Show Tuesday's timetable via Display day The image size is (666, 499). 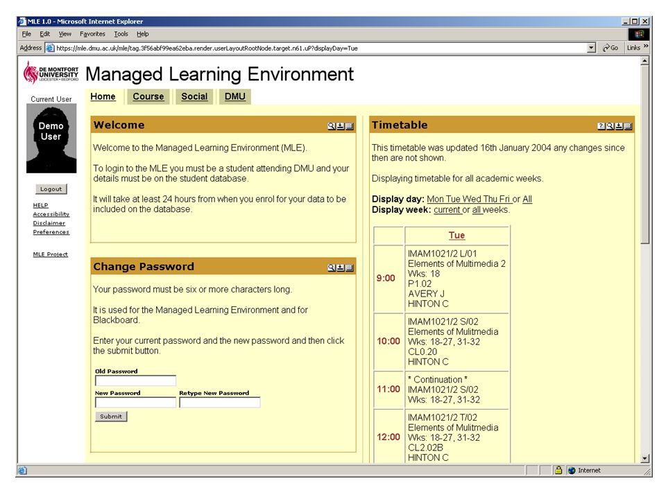[453, 199]
